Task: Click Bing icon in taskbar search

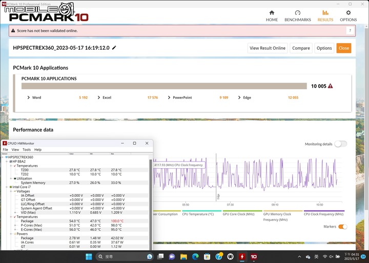Action: (x=150, y=257)
